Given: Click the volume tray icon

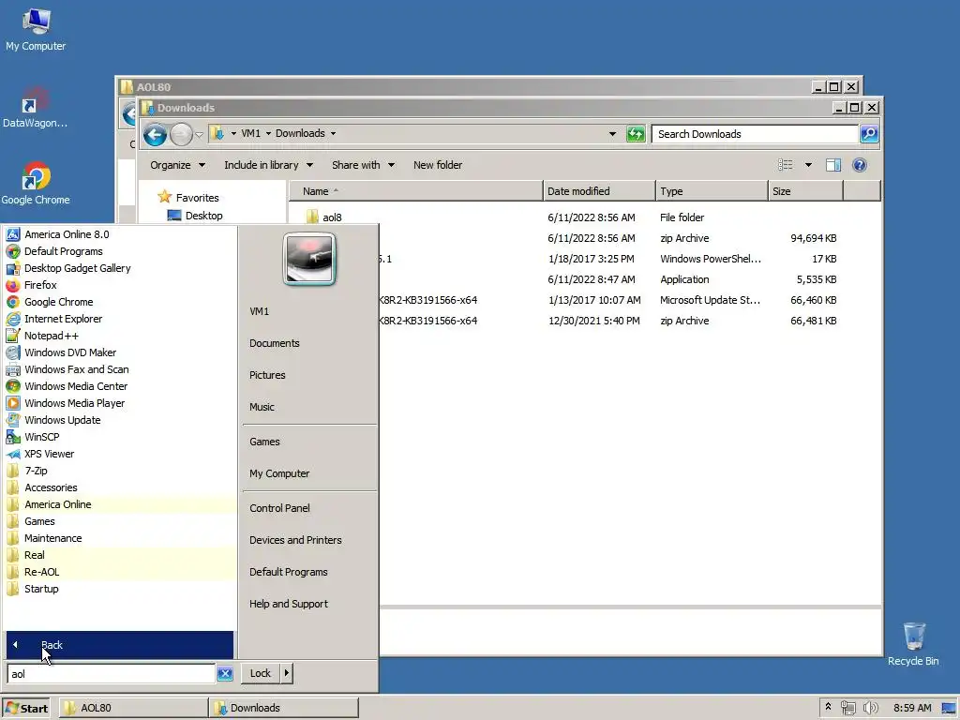Looking at the screenshot, I should (870, 708).
